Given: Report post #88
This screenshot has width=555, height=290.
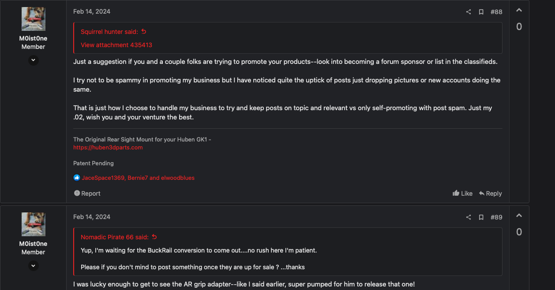Looking at the screenshot, I should pyautogui.click(x=87, y=193).
